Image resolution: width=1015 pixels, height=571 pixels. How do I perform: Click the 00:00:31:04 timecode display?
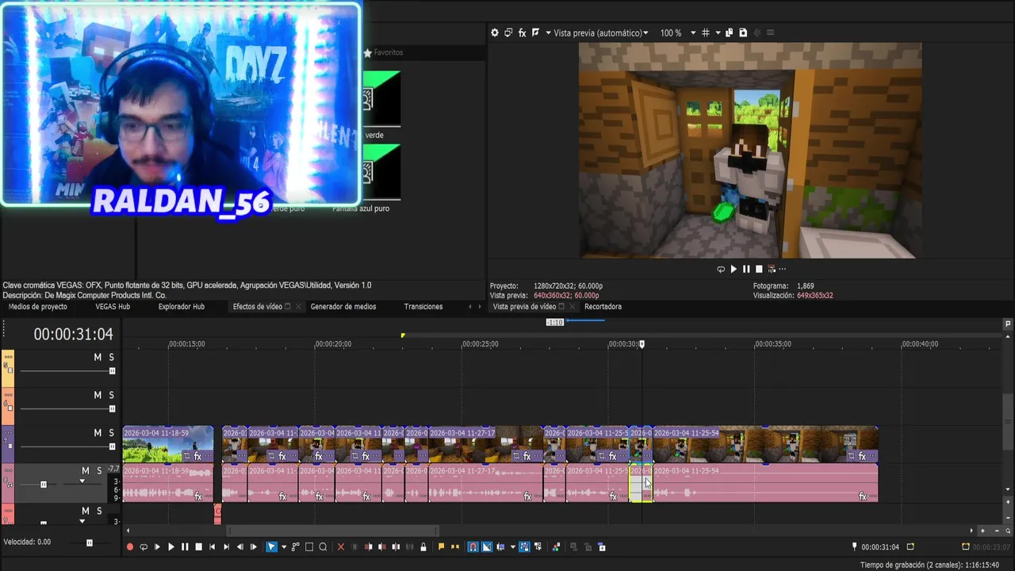73,335
